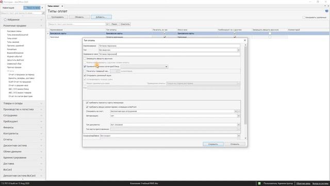Select the Наличные row in the table

pyautogui.click(x=169, y=37)
